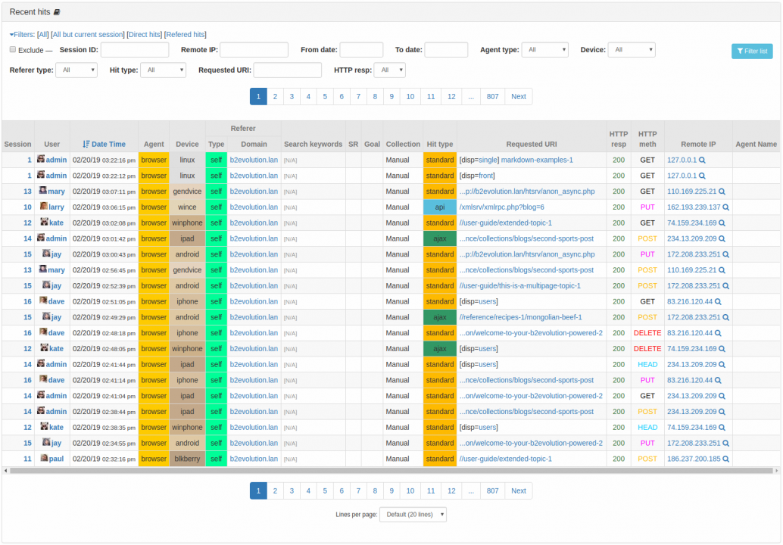Open the Lines per page dropdown
Image resolution: width=783 pixels, height=545 pixels.
(413, 515)
